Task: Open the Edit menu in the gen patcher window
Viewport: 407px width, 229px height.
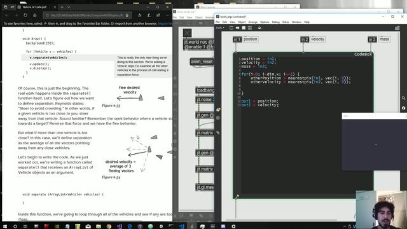Action: [224, 22]
